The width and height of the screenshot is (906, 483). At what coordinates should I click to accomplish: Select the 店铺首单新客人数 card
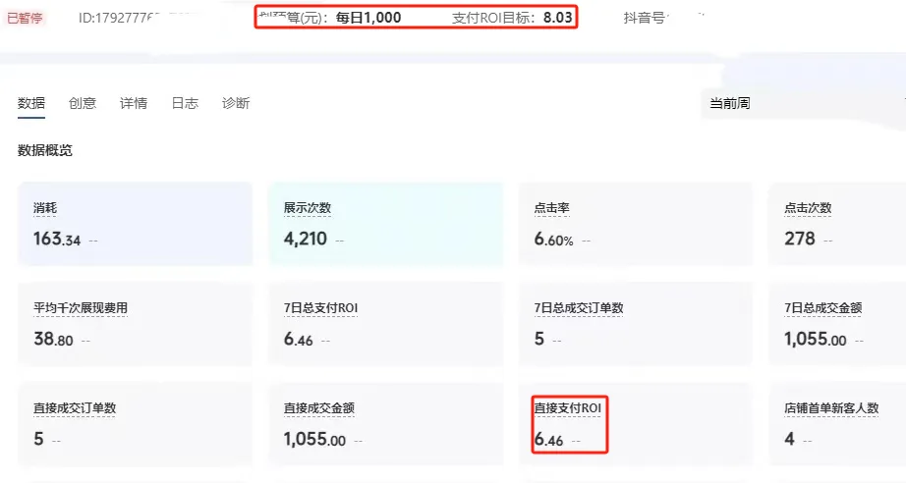click(x=837, y=424)
